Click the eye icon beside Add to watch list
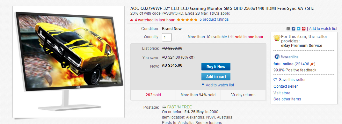The width and height of the screenshot is (342, 124). tap(203, 85)
